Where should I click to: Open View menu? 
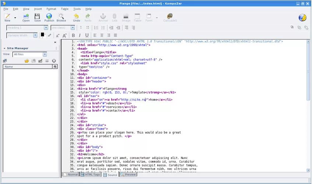(x=26, y=9)
